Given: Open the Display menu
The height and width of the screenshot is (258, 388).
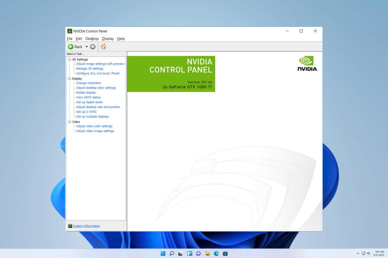Looking at the screenshot, I should (108, 38).
